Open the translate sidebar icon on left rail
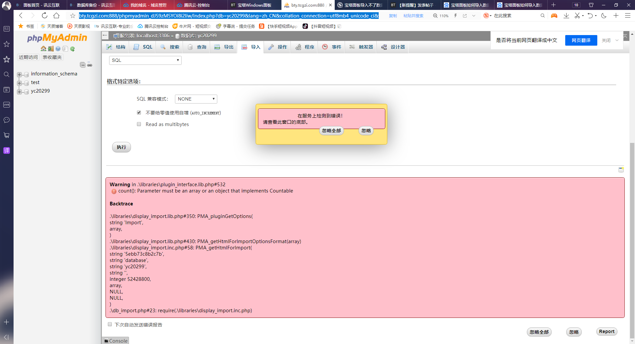The width and height of the screenshot is (635, 344). pyautogui.click(x=7, y=150)
